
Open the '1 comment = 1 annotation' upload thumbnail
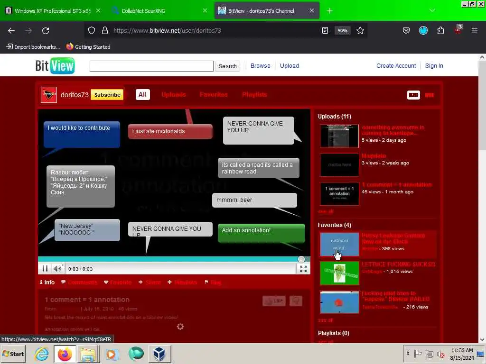click(339, 194)
